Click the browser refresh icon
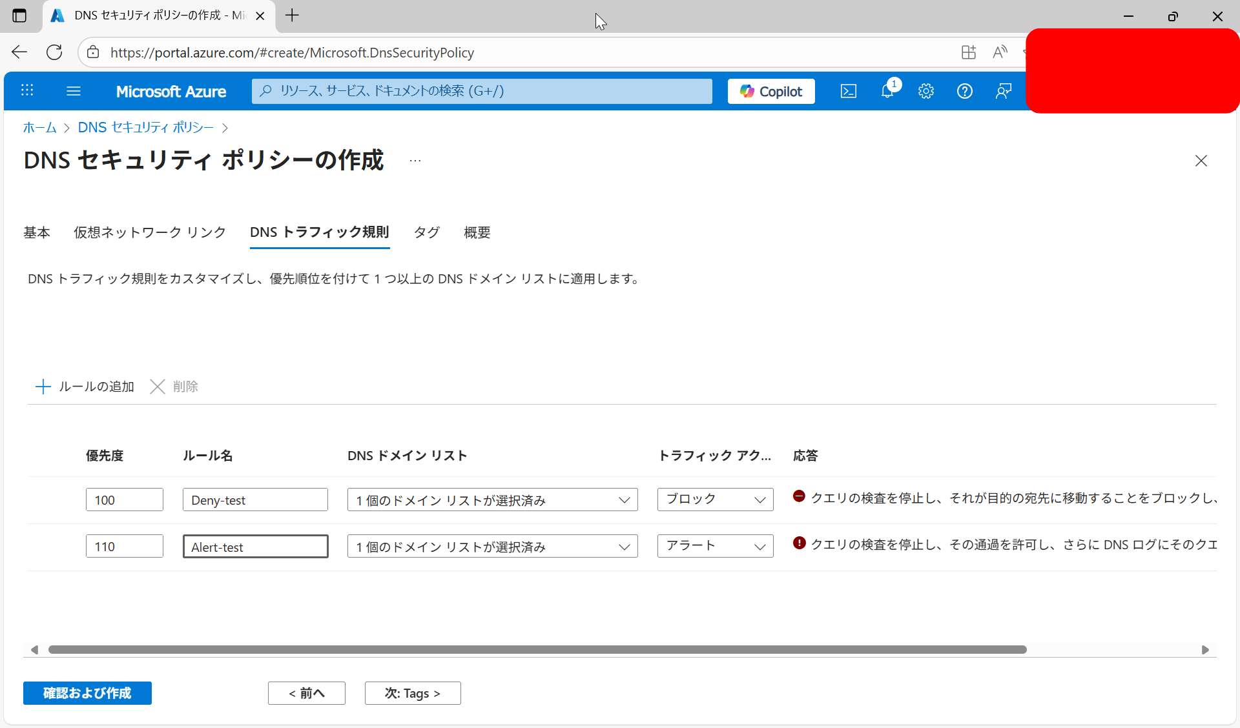 pyautogui.click(x=54, y=52)
